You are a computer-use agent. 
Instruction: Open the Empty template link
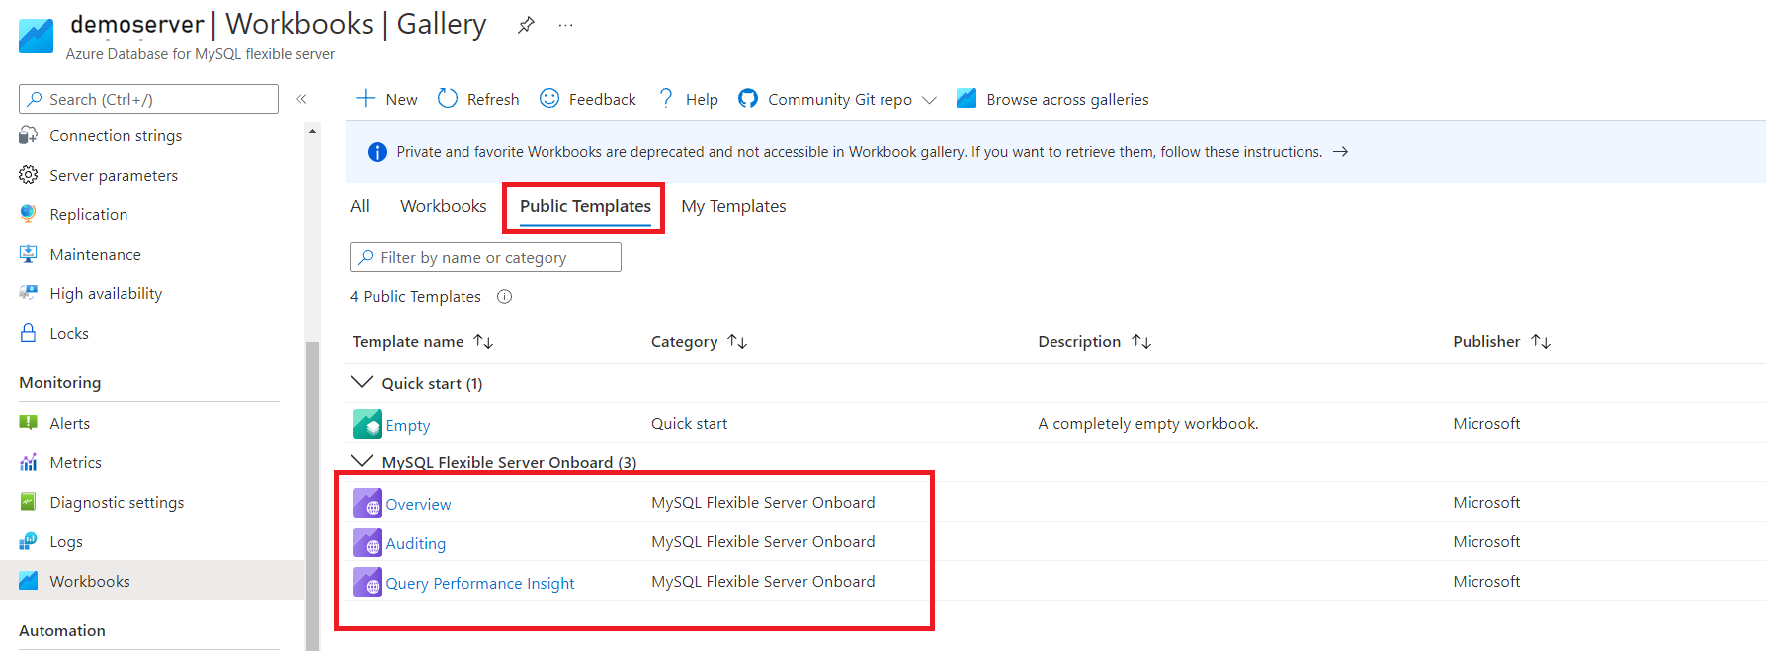tap(408, 425)
